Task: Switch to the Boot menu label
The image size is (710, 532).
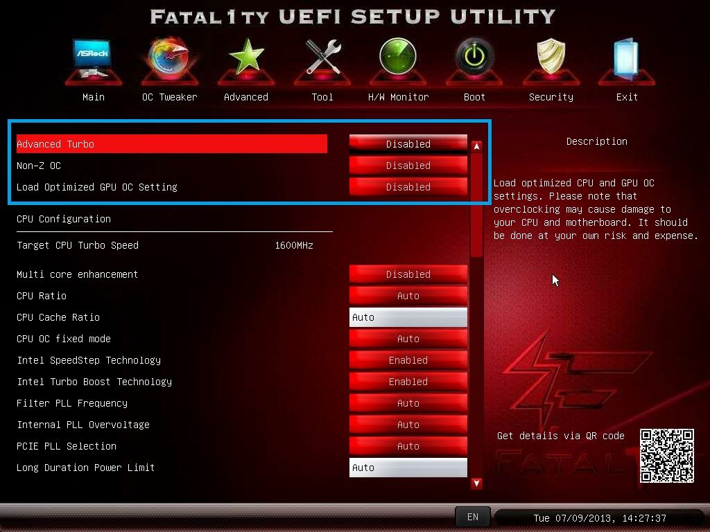Action: [474, 97]
